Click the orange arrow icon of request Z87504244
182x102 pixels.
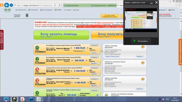pyautogui.click(x=143, y=63)
